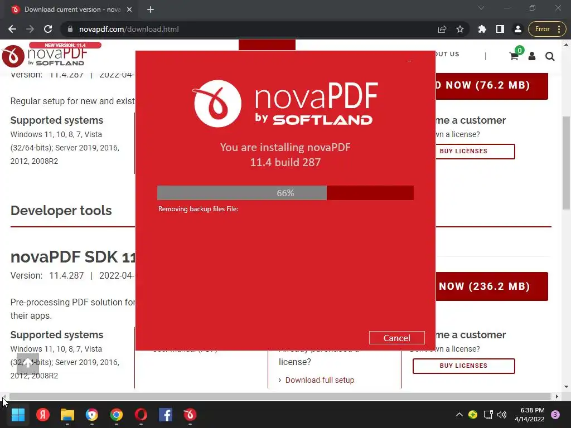Open novaPDF installer taskbar icon
This screenshot has width=571, height=428.
(x=190, y=415)
